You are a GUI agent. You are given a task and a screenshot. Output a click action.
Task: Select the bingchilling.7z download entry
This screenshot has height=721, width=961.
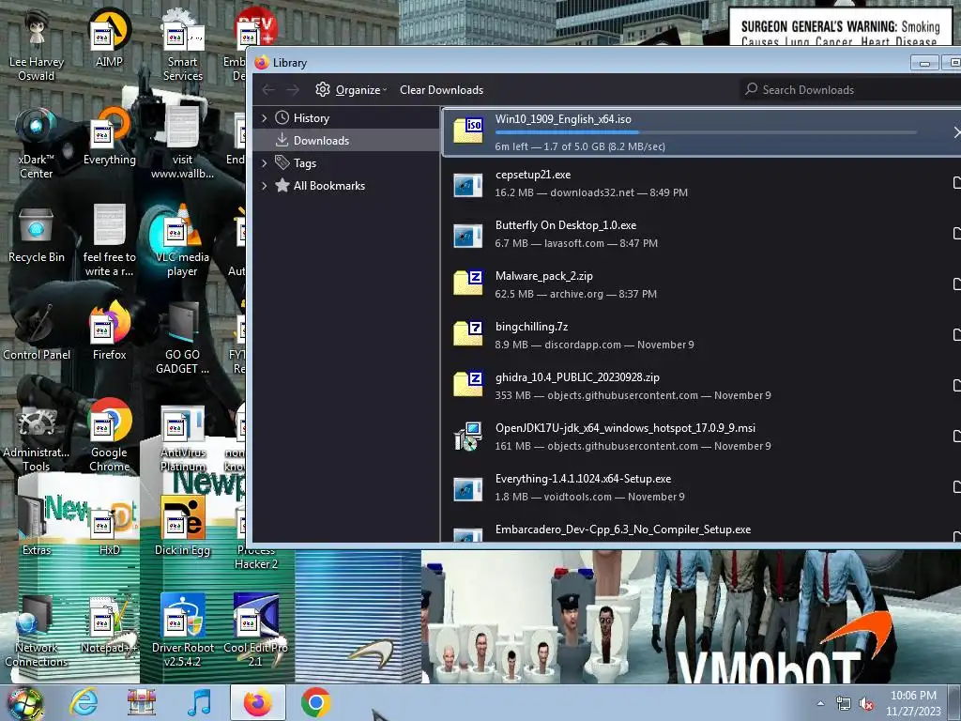pos(702,335)
